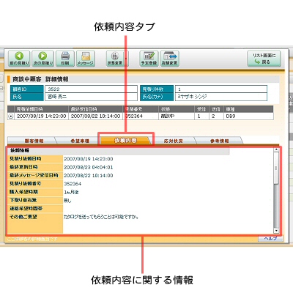This screenshot has width=293, height=293.
Task: Select the estimate row radio button
Action: pyautogui.click(x=11, y=116)
